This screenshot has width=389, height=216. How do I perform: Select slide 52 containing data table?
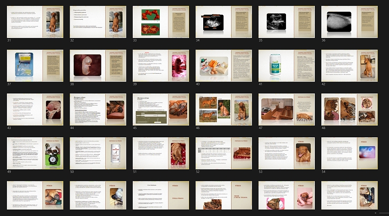pyautogui.click(x=223, y=152)
